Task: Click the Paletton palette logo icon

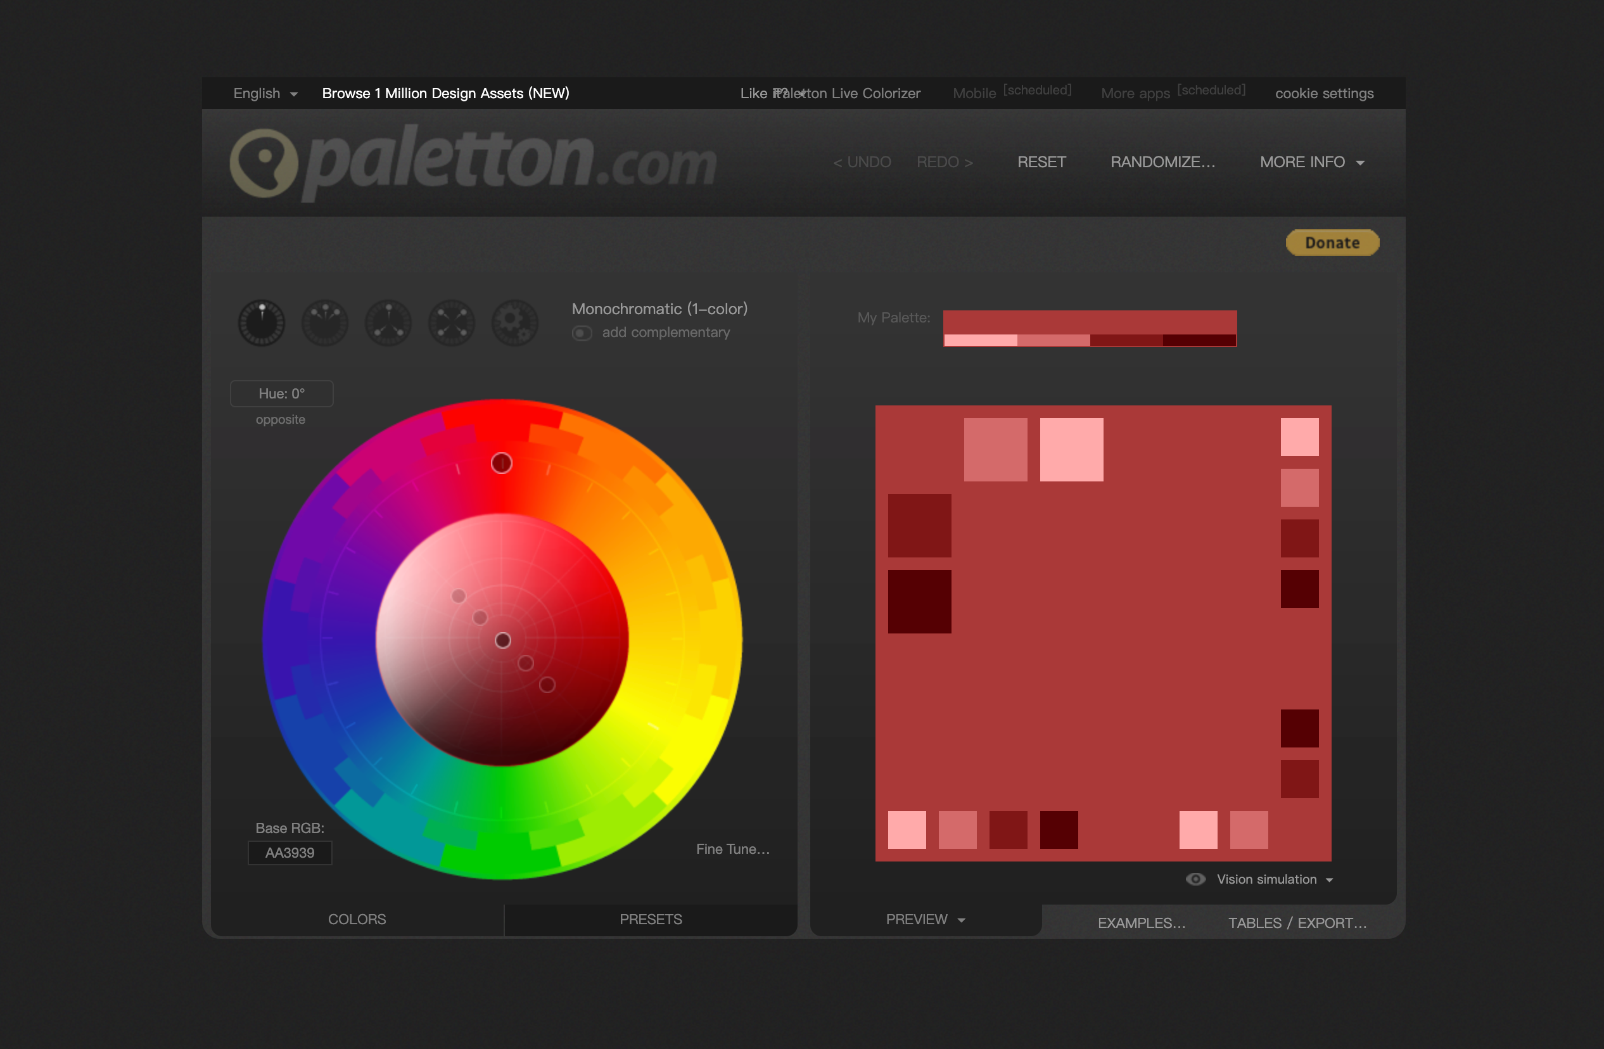Action: pyautogui.click(x=264, y=162)
